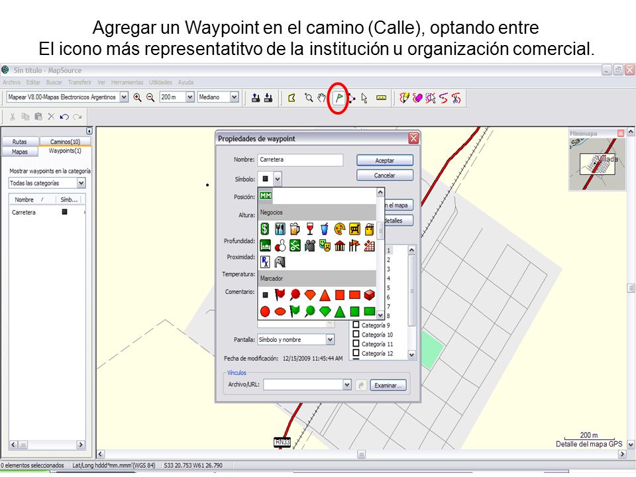Check the Categoría 12 checkbox
Image resolution: width=636 pixels, height=477 pixels.
[356, 353]
